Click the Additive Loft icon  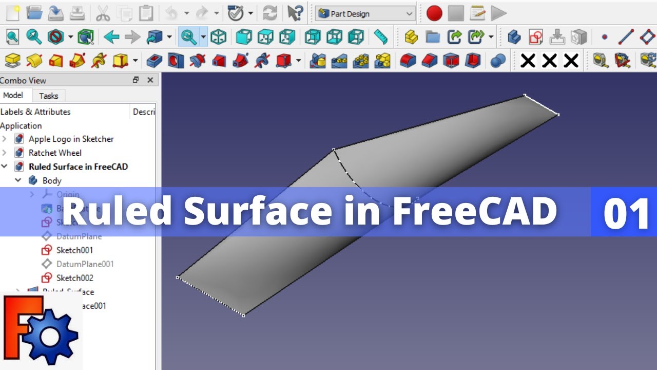point(55,61)
